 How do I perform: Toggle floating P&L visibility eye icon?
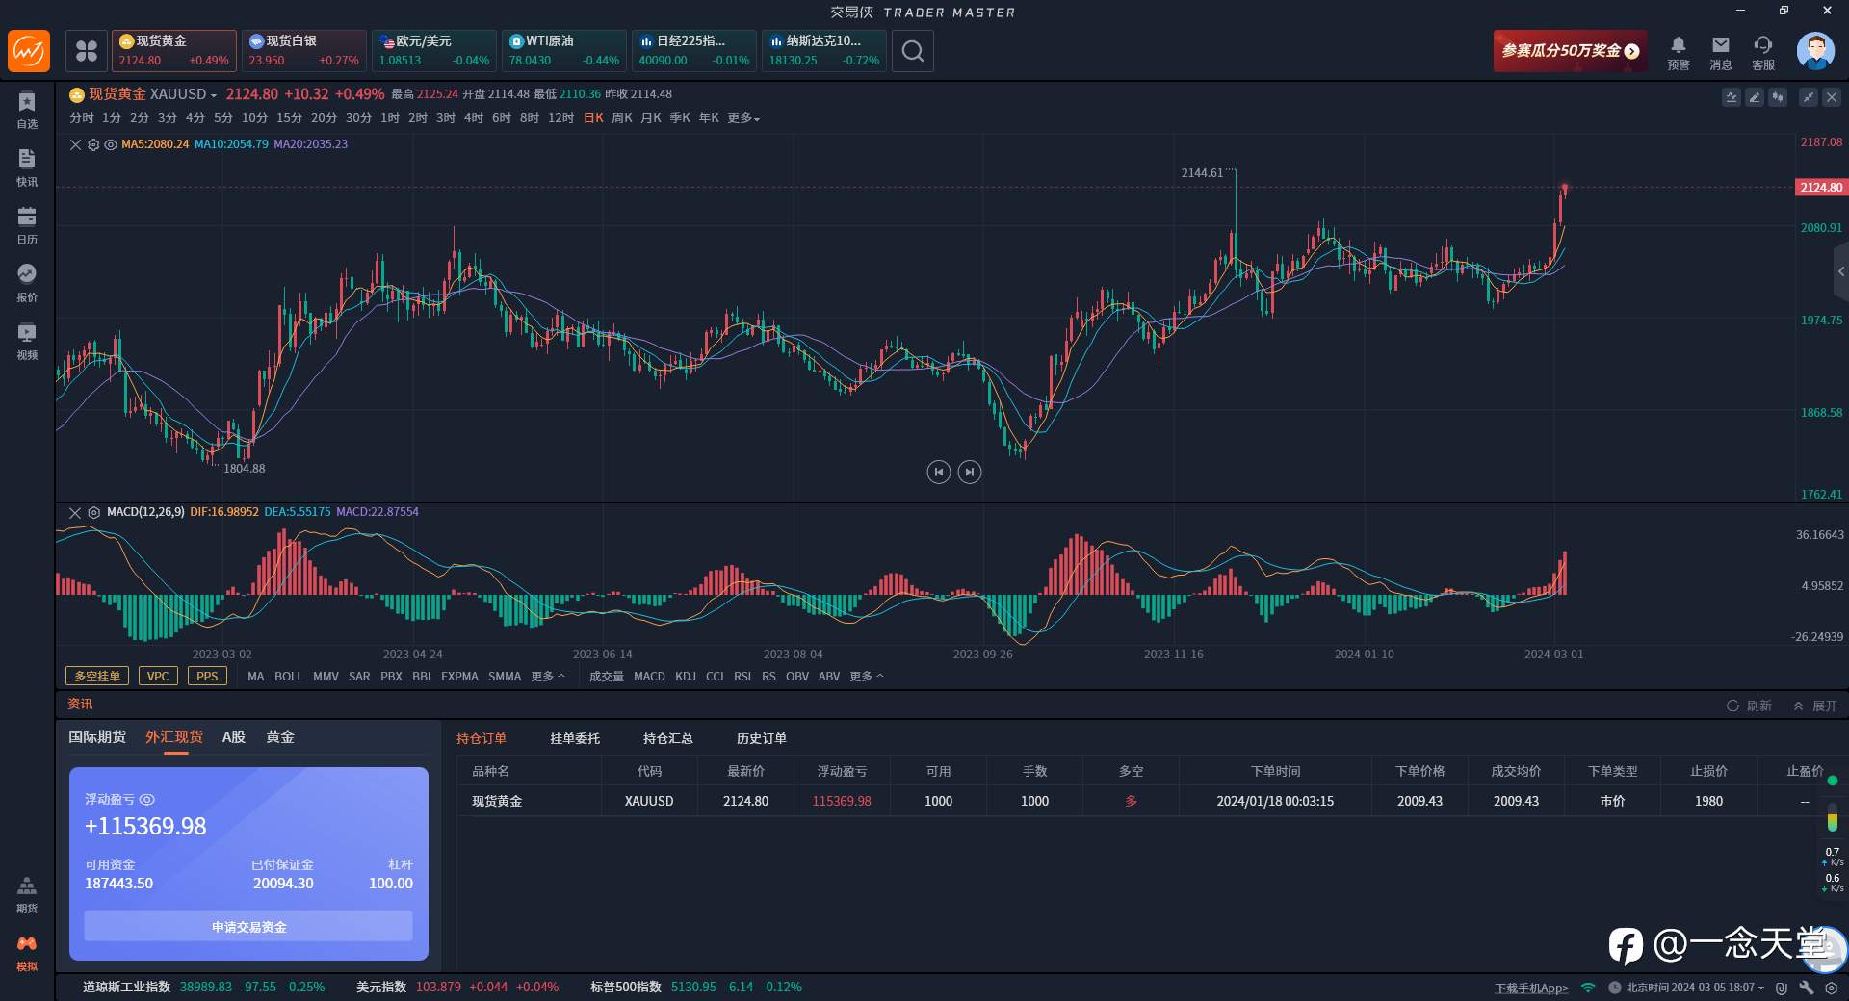click(x=147, y=800)
